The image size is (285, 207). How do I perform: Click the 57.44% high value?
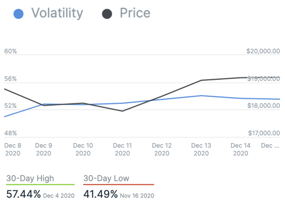tap(23, 194)
